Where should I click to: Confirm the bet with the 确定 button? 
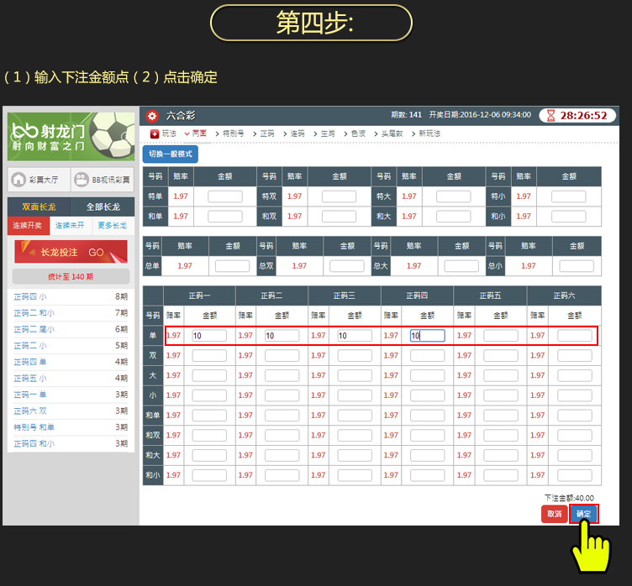click(583, 514)
